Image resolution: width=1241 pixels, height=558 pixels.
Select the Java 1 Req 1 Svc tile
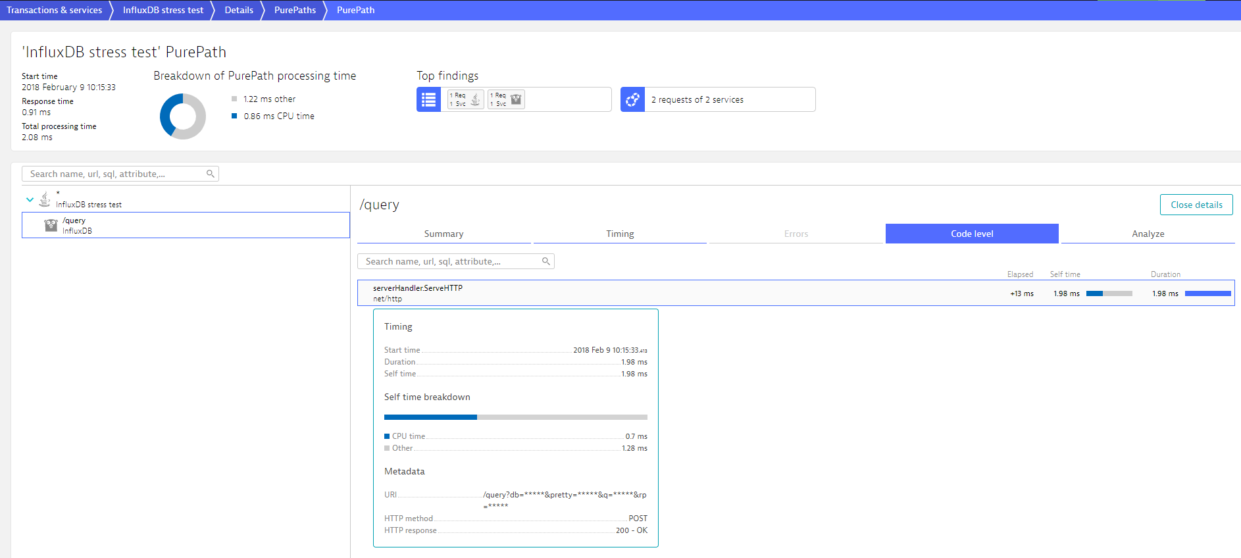pos(466,99)
